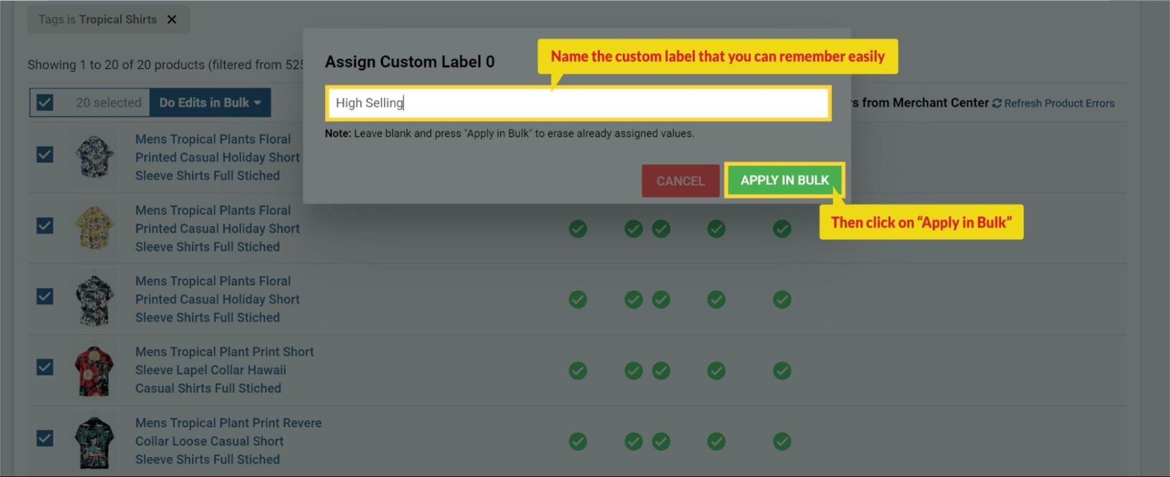Click Refresh Product Errors link
The width and height of the screenshot is (1170, 477).
1059,103
